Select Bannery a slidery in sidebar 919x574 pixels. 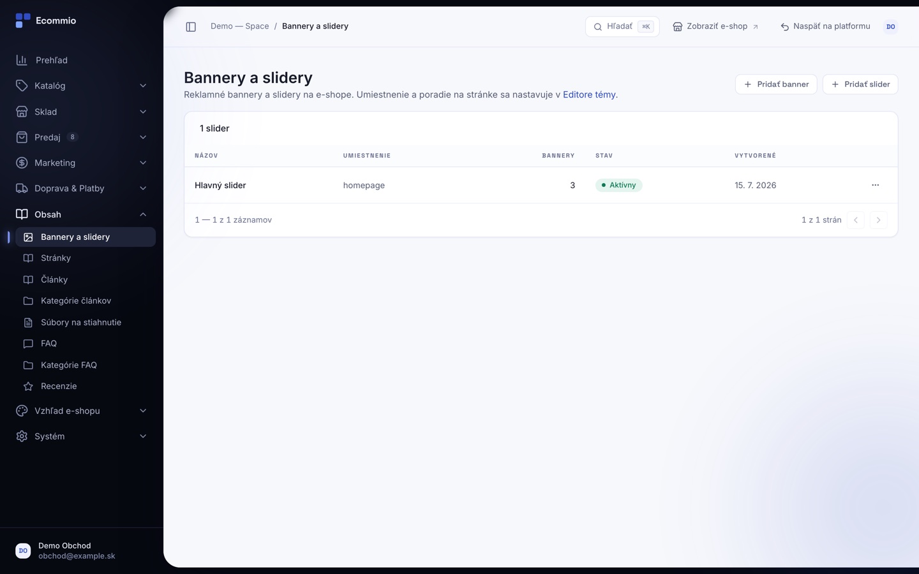[x=86, y=237]
